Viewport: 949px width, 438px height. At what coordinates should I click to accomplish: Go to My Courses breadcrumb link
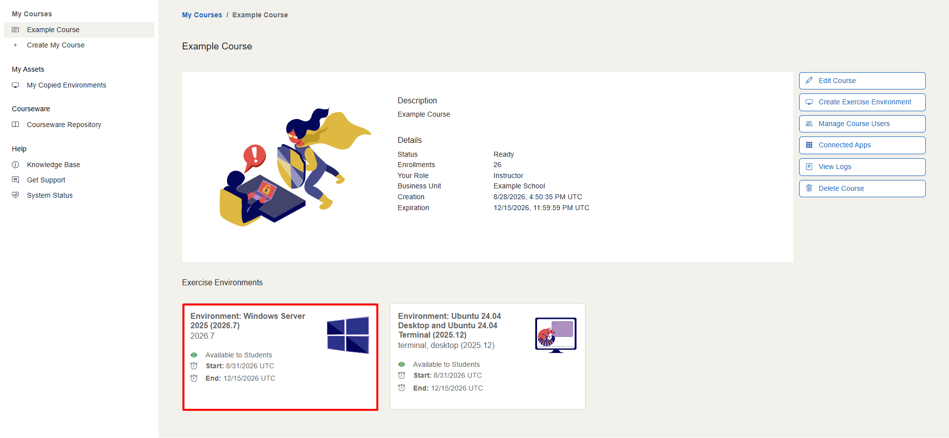tap(202, 15)
